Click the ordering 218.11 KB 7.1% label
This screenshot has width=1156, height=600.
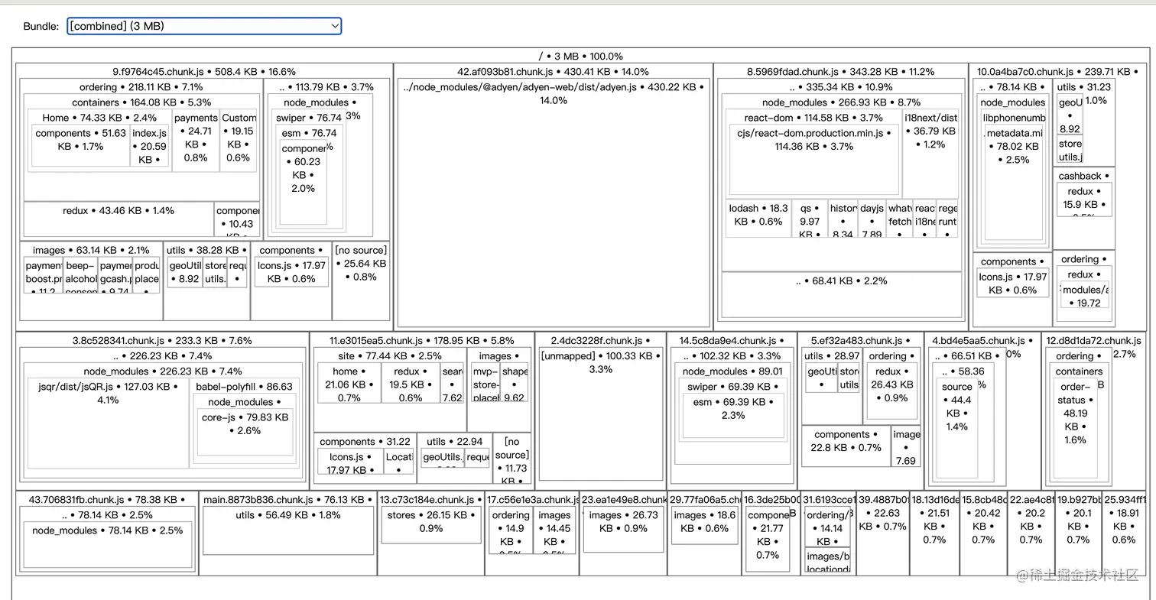click(141, 87)
